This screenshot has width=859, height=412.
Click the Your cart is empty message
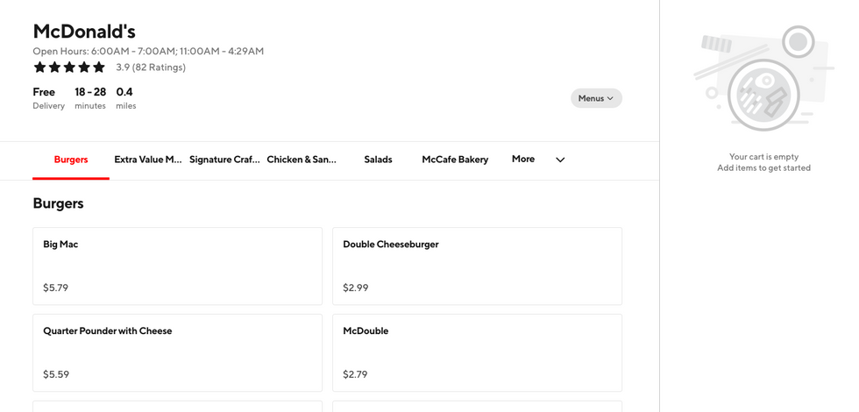pyautogui.click(x=763, y=157)
